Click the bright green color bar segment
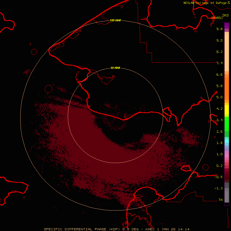231x231 pixels. (227, 124)
